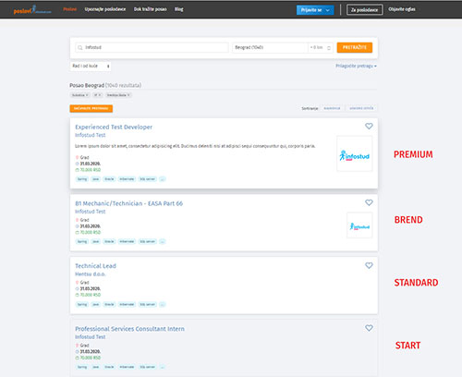462x377 pixels.
Task: Expand Prilagodite pretragu options
Action: click(356, 66)
